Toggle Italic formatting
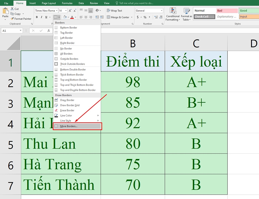The image size is (259, 199). pos(42,17)
